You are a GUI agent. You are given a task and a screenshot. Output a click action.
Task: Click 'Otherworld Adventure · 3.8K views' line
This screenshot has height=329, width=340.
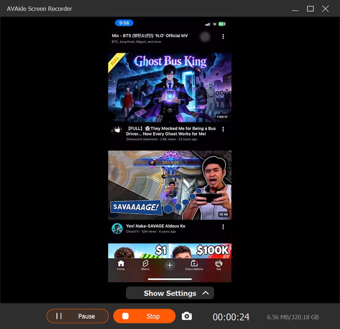[x=161, y=139]
